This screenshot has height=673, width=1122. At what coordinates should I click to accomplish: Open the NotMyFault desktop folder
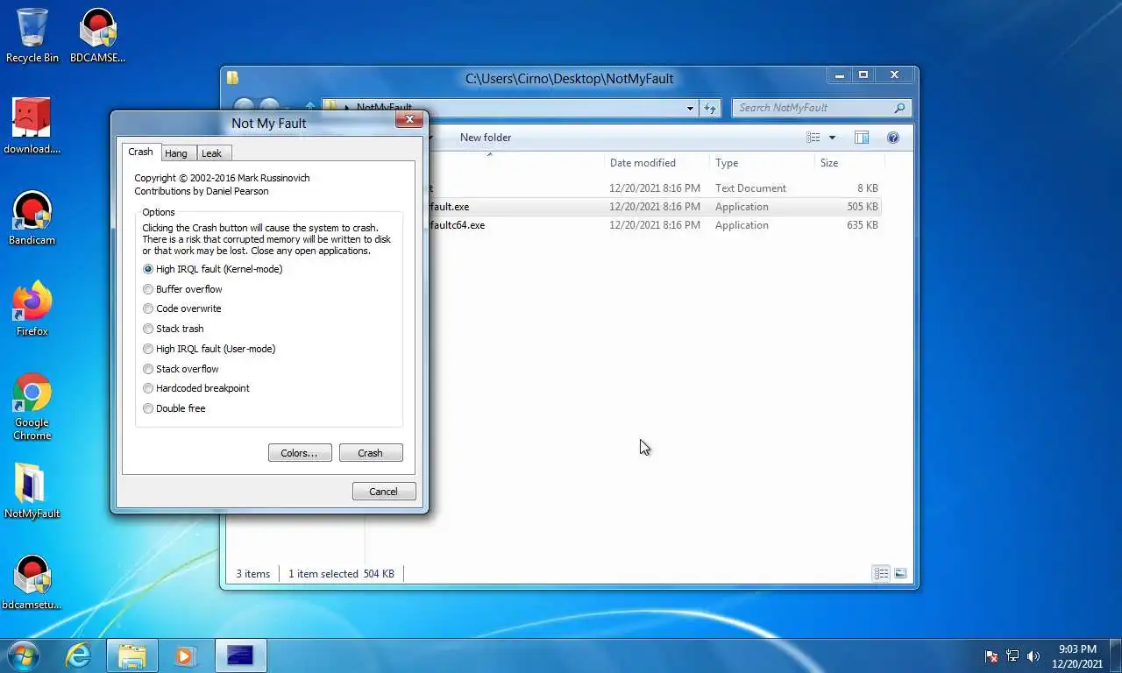[32, 491]
